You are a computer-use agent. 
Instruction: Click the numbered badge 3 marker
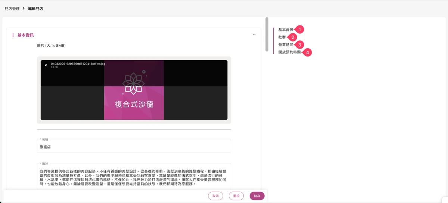(x=300, y=44)
